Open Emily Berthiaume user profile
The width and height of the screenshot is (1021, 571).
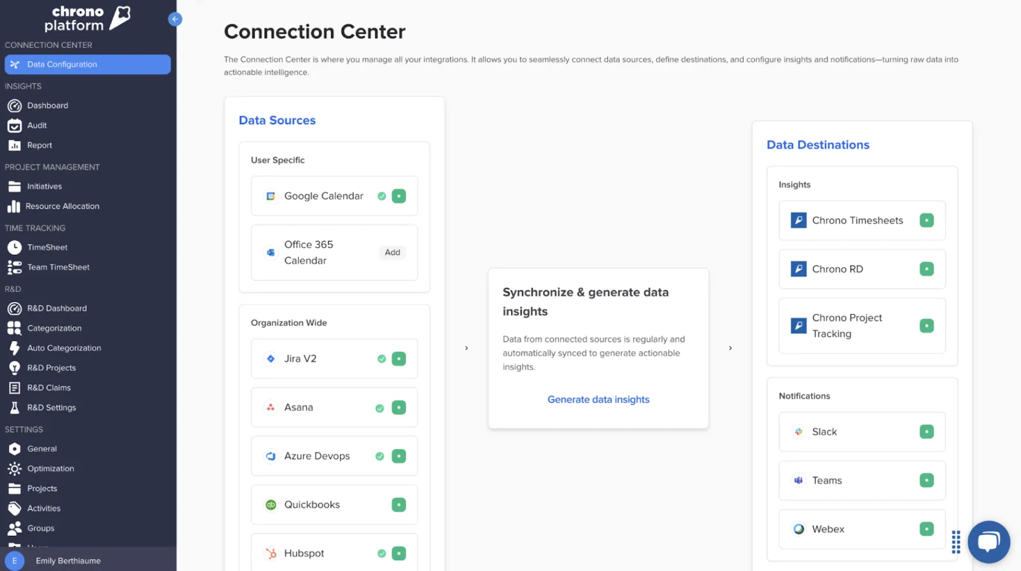tap(68, 561)
